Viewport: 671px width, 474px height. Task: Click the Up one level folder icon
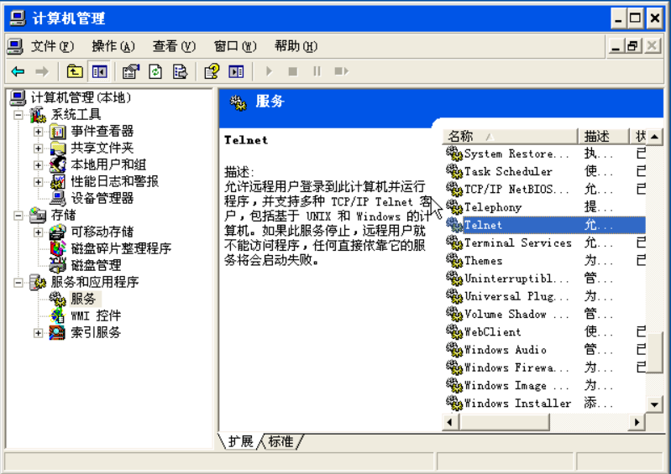75,71
